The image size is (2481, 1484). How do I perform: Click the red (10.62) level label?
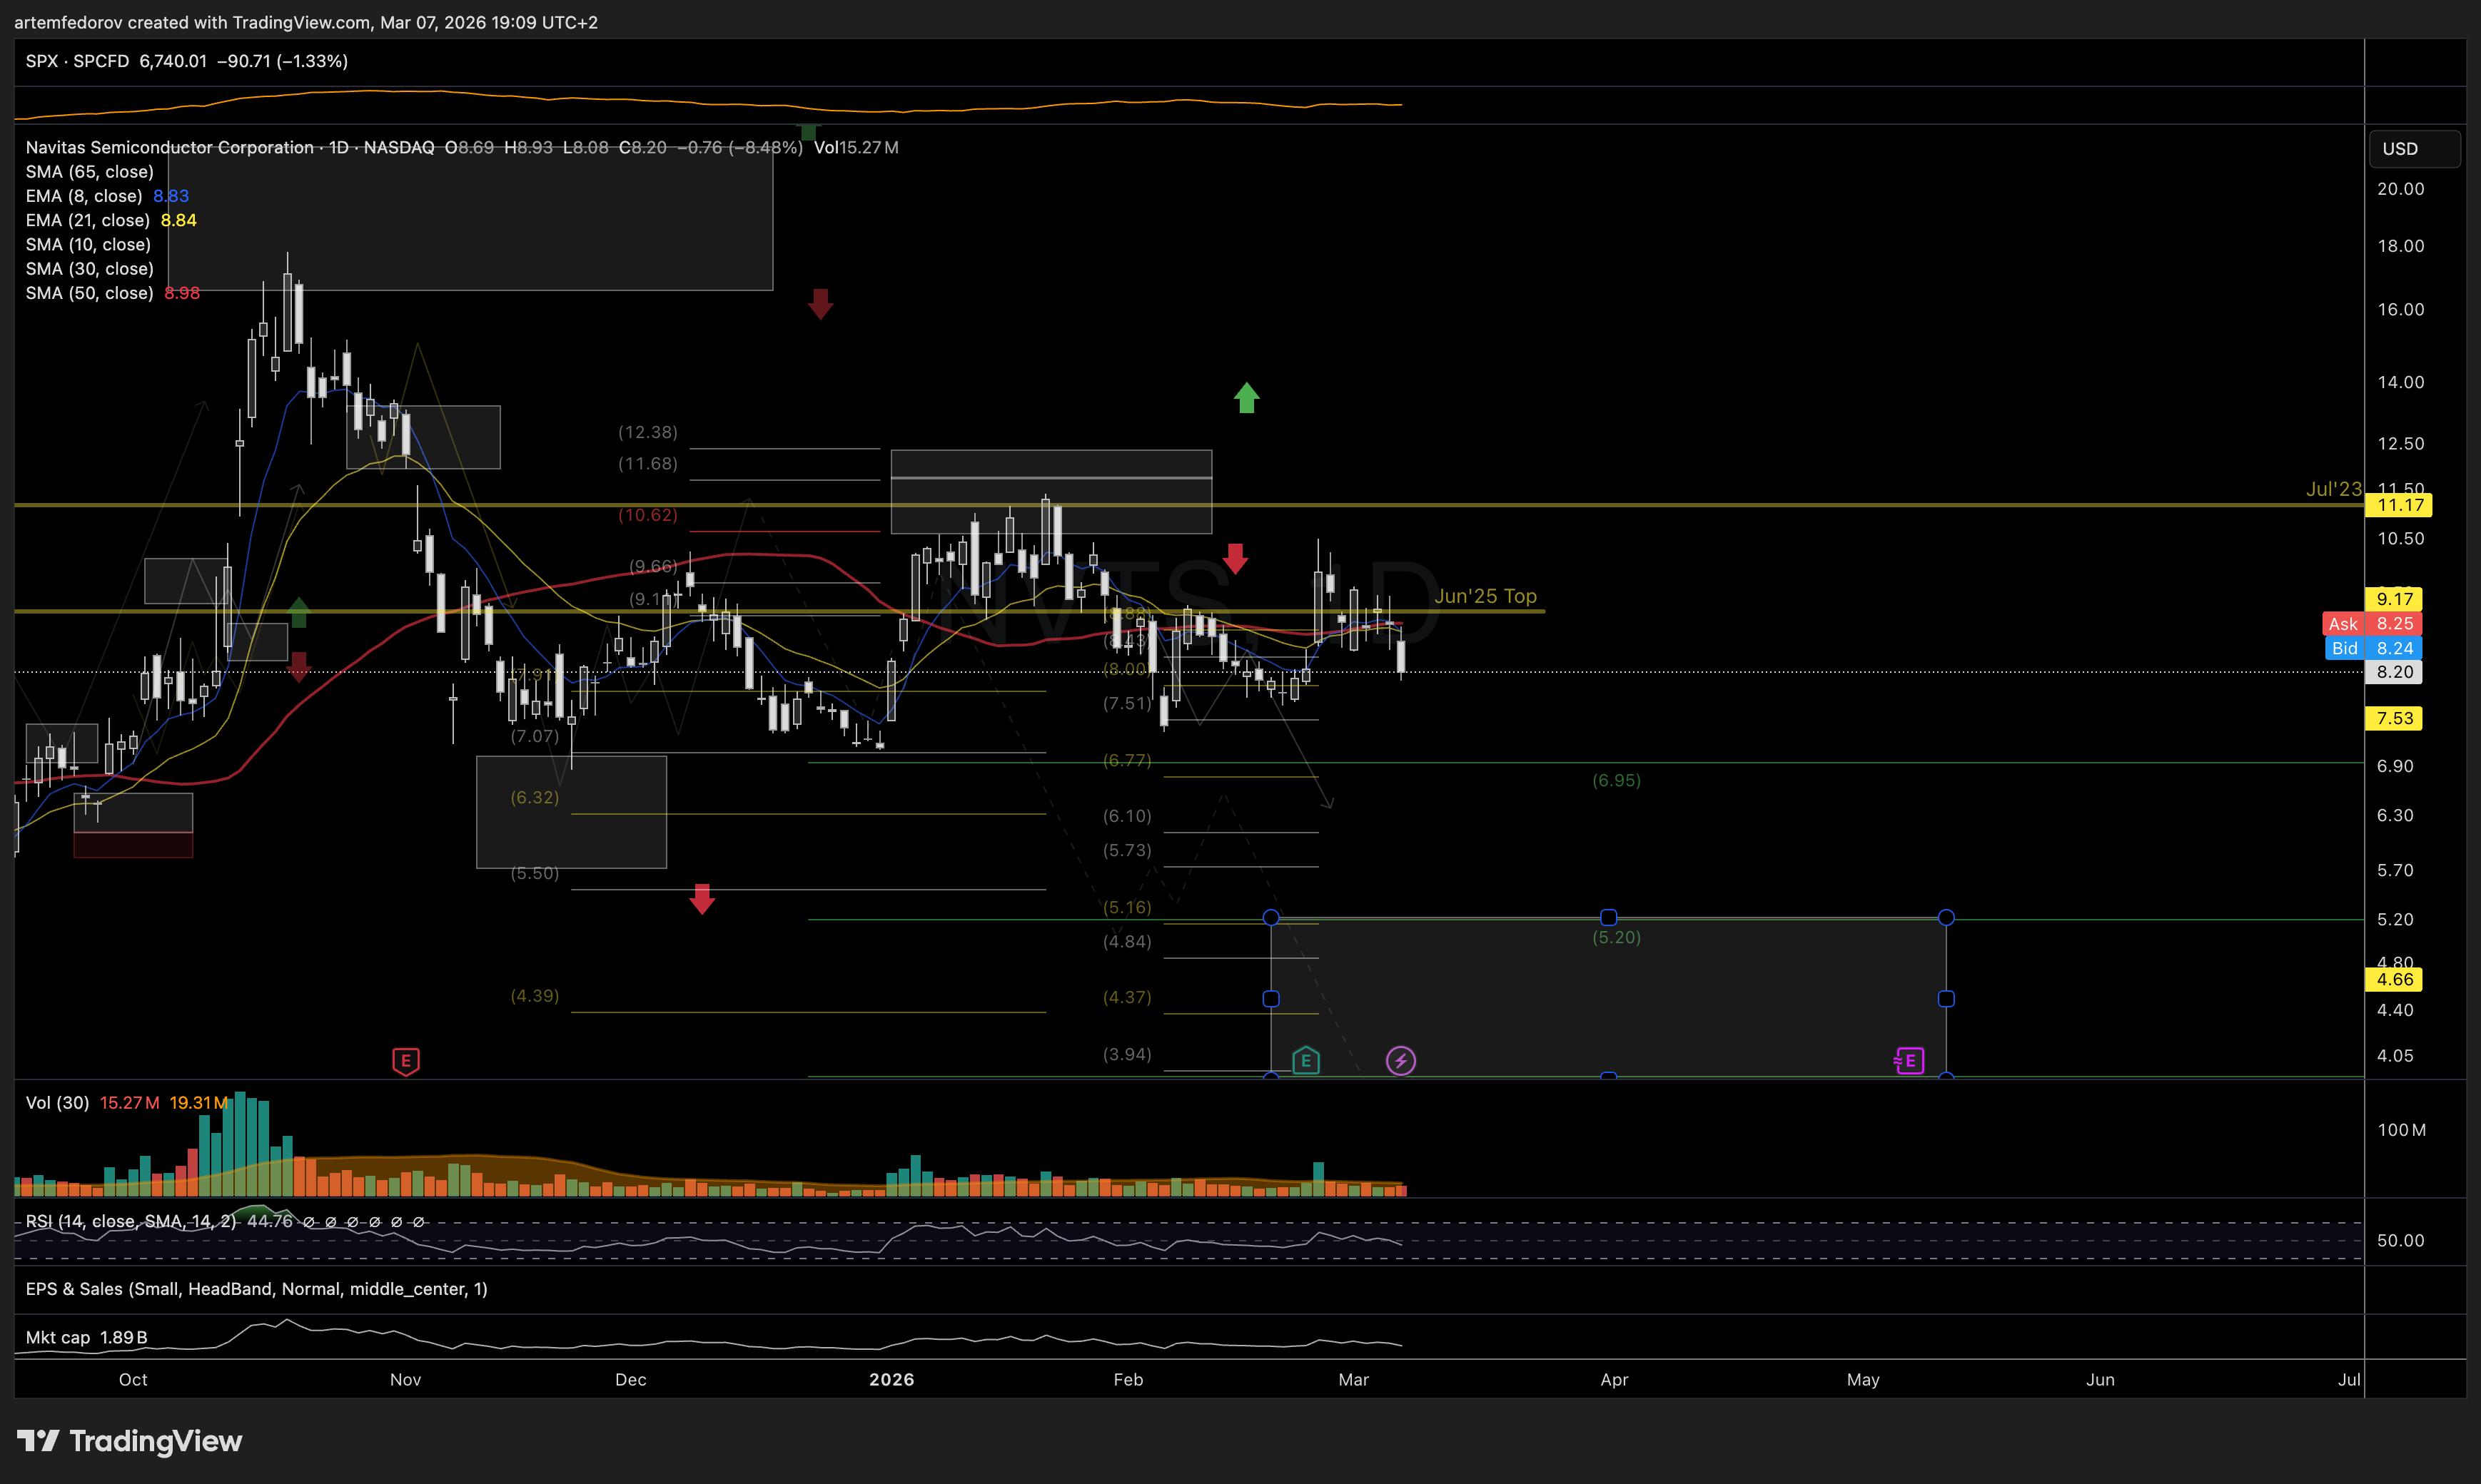pyautogui.click(x=648, y=515)
